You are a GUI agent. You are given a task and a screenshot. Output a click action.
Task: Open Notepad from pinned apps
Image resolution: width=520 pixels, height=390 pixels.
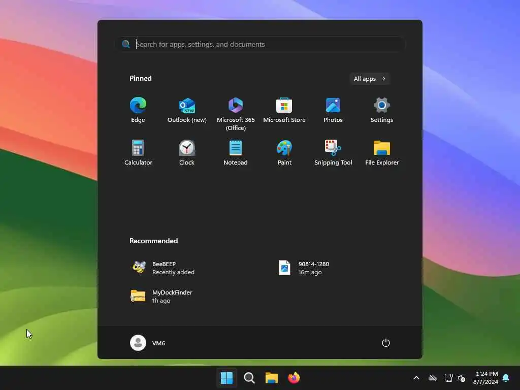tap(236, 153)
